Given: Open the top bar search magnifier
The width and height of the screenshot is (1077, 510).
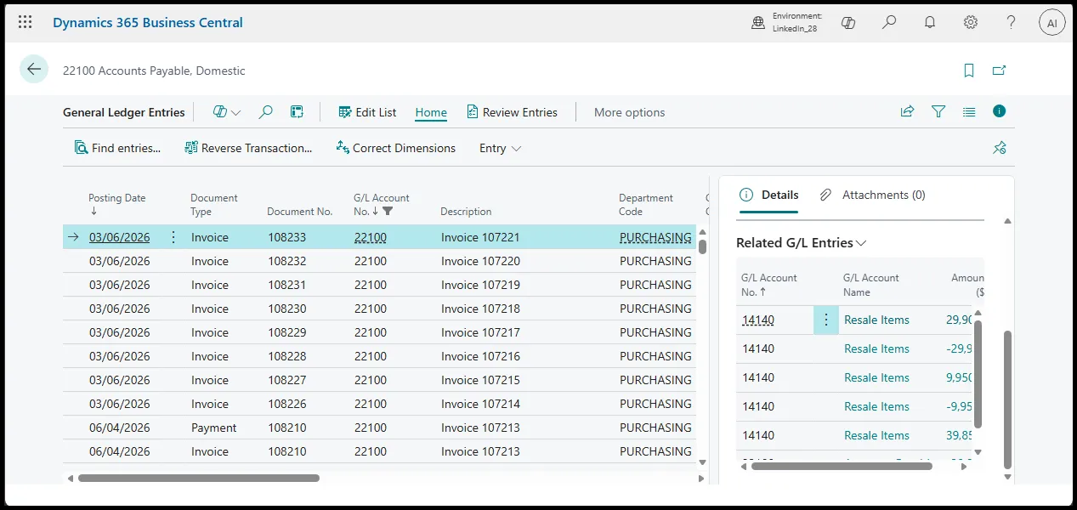Looking at the screenshot, I should tap(889, 23).
